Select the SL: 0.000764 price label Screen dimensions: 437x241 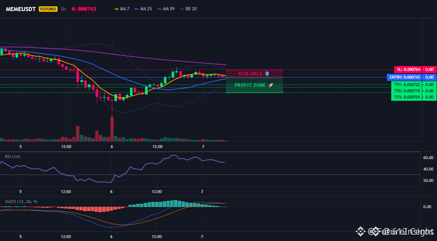(415, 69)
